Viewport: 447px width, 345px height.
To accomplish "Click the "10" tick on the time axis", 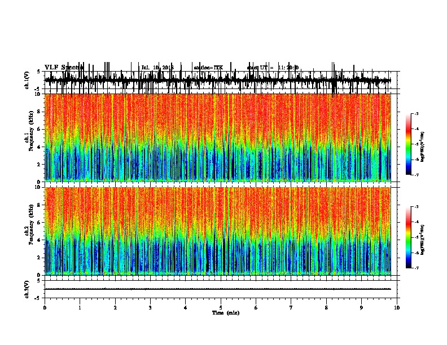I will (x=397, y=308).
